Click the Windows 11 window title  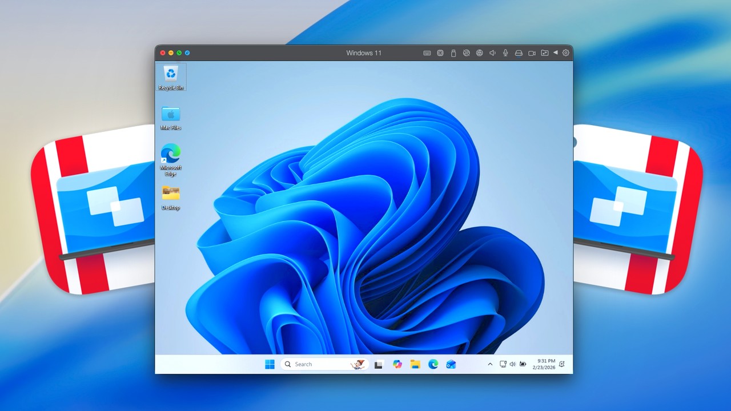click(x=364, y=53)
